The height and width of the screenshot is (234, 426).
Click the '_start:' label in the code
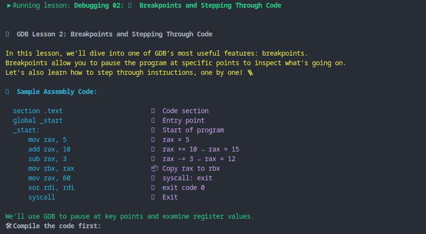pos(26,130)
